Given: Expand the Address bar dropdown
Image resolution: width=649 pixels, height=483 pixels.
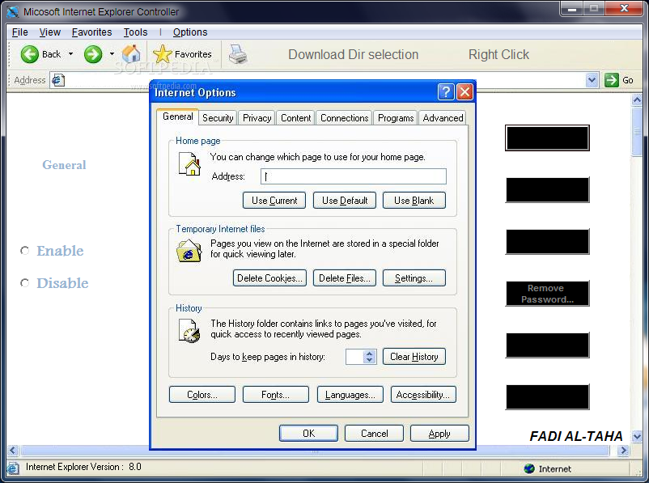Looking at the screenshot, I should coord(592,80).
